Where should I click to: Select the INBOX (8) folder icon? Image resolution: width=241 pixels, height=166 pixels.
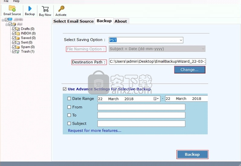pos(18,33)
